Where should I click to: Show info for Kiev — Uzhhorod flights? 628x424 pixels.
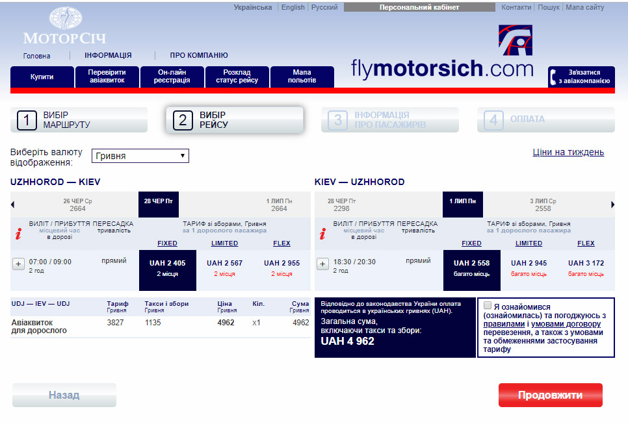322,234
